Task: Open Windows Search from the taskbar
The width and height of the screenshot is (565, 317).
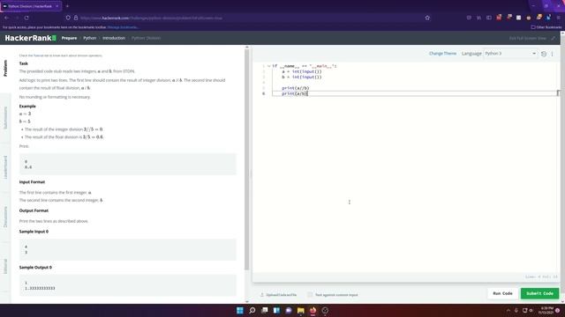Action: [x=252, y=311]
